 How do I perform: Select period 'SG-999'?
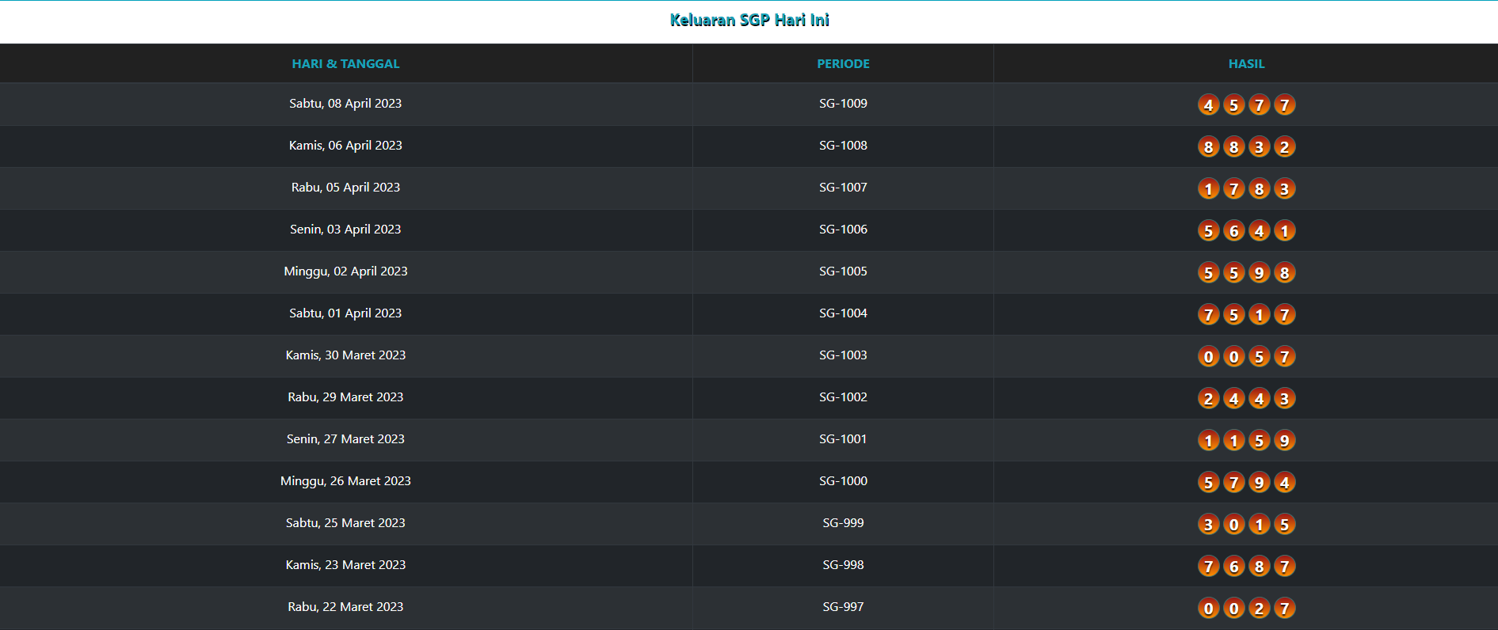coord(843,523)
